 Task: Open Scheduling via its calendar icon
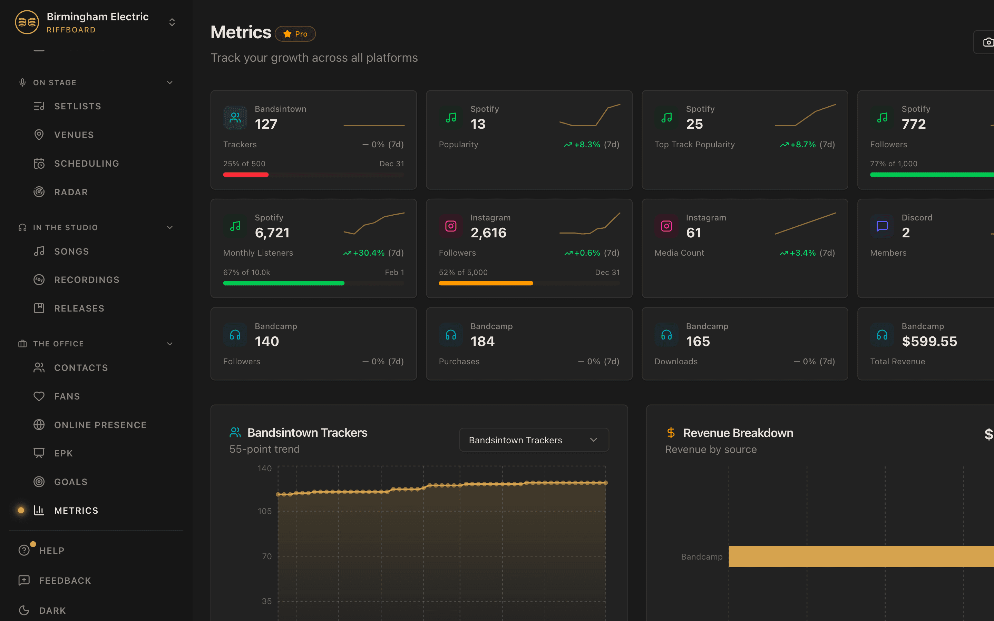pos(39,163)
